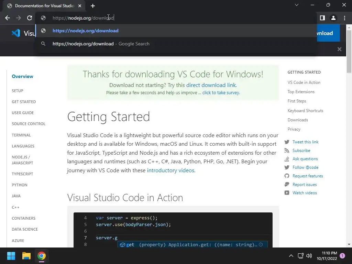Screen dimensions: 352x264
Task: Jump to First Steps section
Action: pos(297,101)
